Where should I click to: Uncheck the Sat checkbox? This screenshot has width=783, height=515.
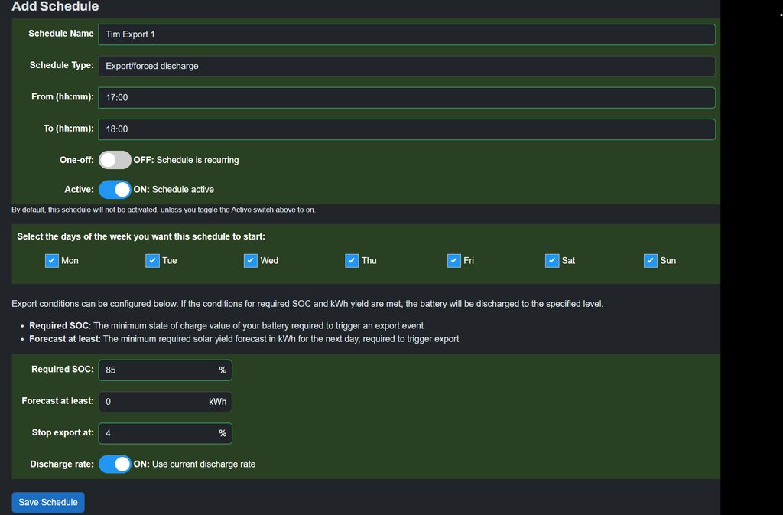click(552, 260)
